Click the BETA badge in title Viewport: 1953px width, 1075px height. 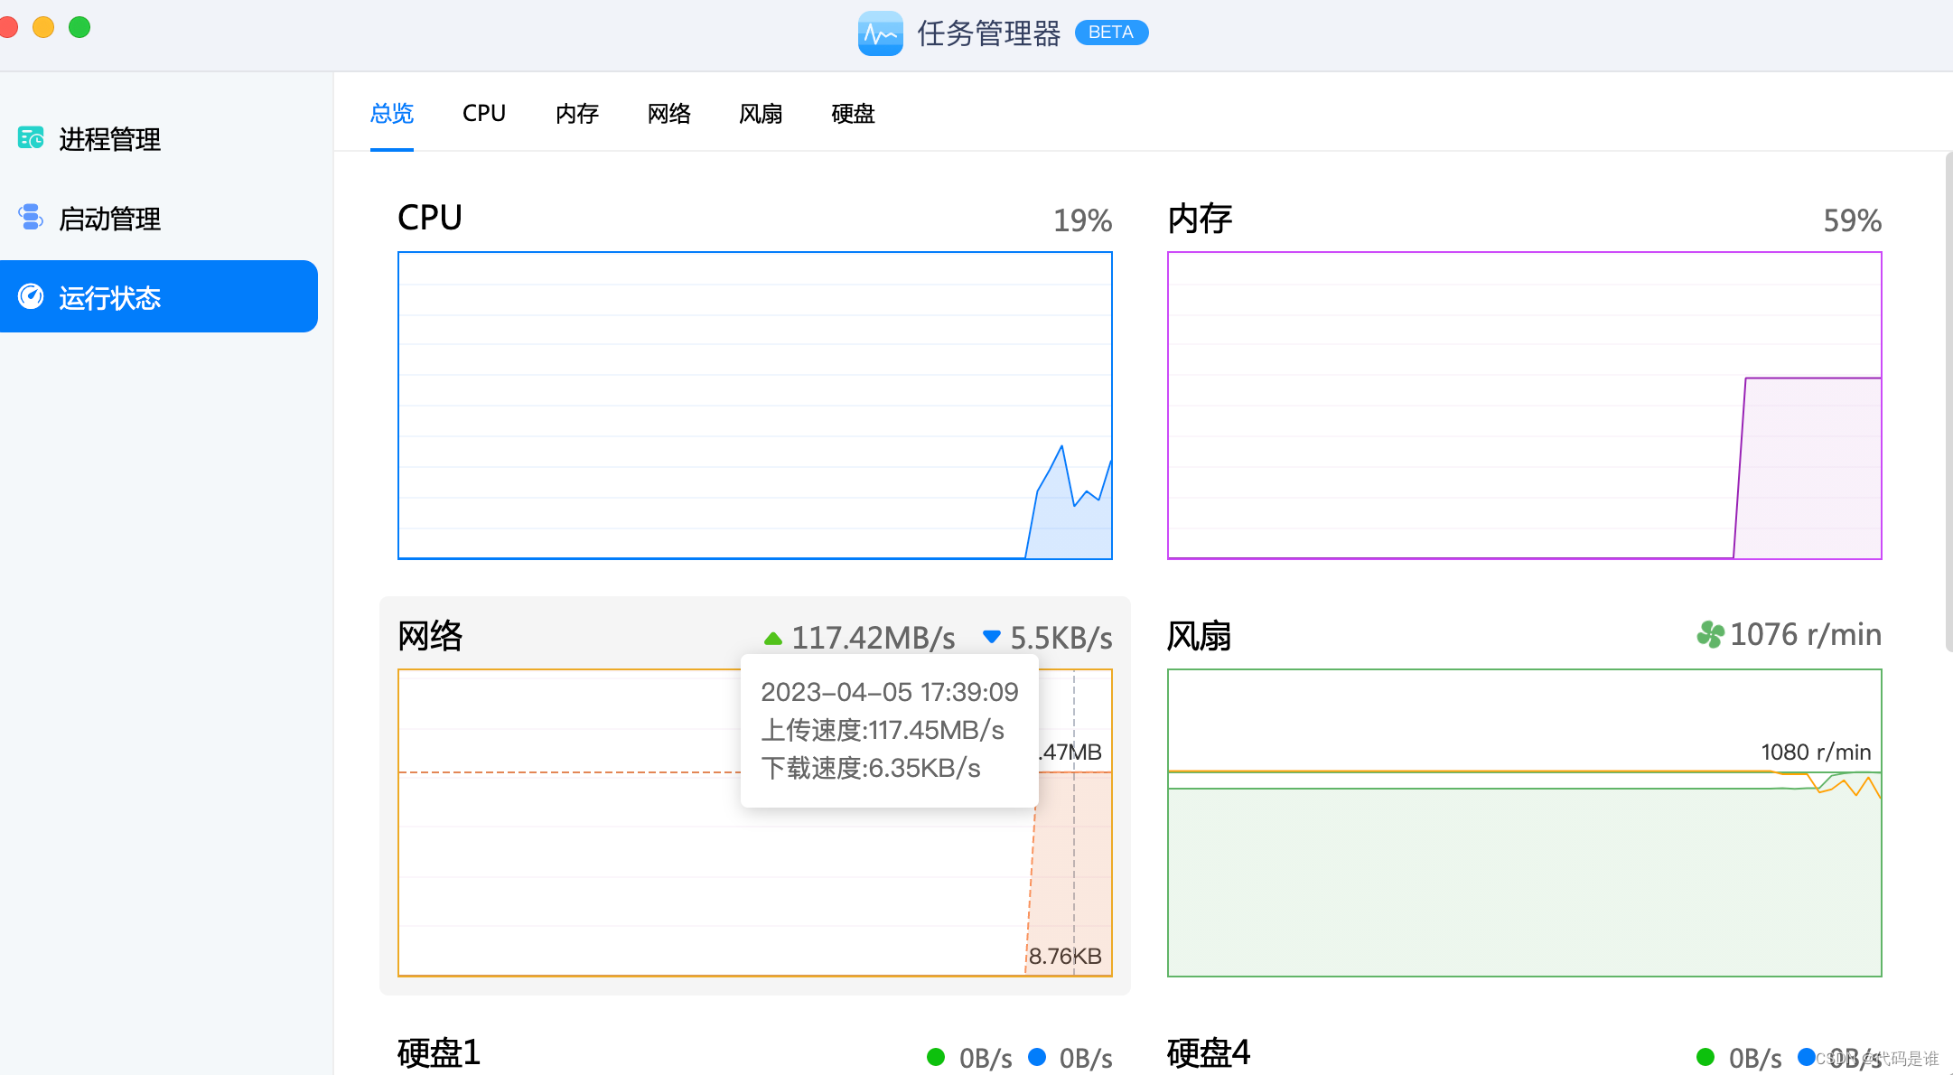coord(1110,33)
